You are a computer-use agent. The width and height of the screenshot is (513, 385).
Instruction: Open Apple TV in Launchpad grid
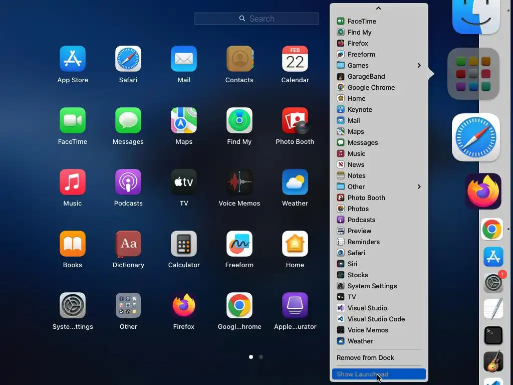click(x=184, y=182)
